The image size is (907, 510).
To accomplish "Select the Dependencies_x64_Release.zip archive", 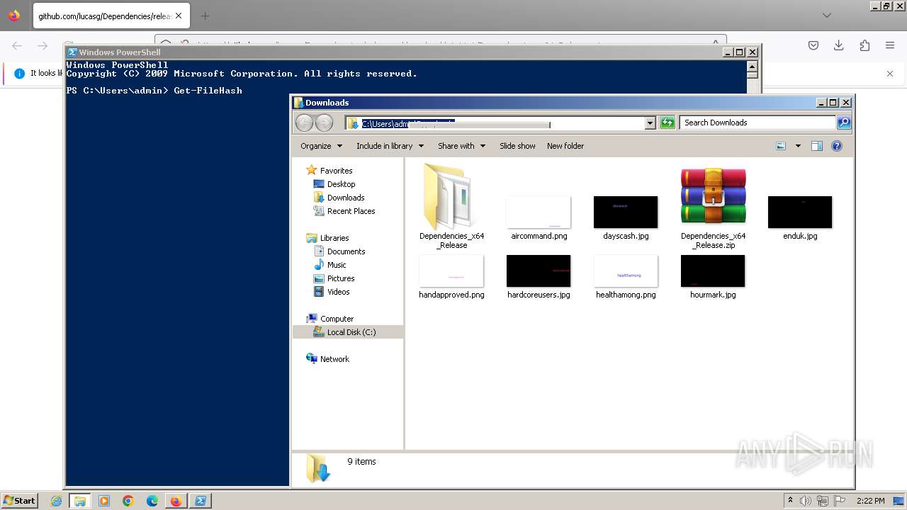I will (x=713, y=206).
